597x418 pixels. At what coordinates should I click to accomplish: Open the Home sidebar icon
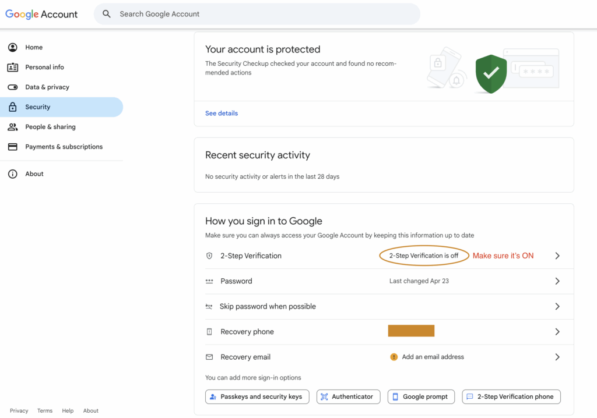tap(13, 47)
